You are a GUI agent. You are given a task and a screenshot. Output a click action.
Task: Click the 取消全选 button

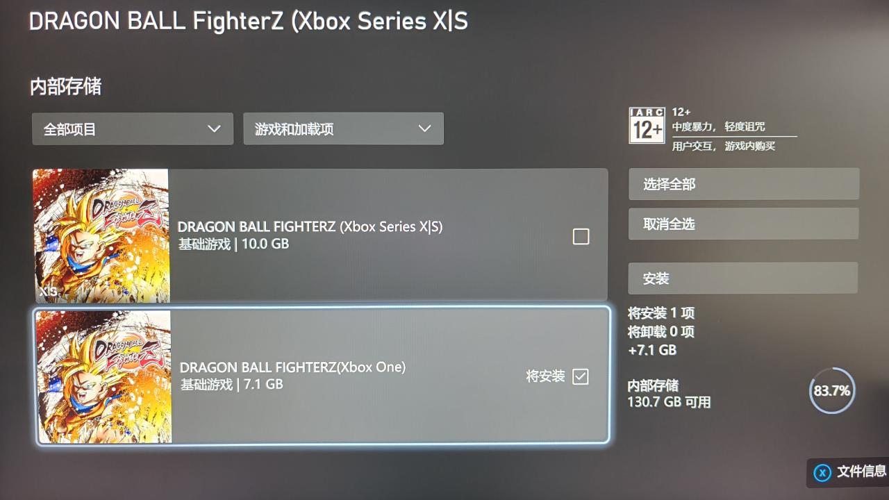click(x=744, y=224)
